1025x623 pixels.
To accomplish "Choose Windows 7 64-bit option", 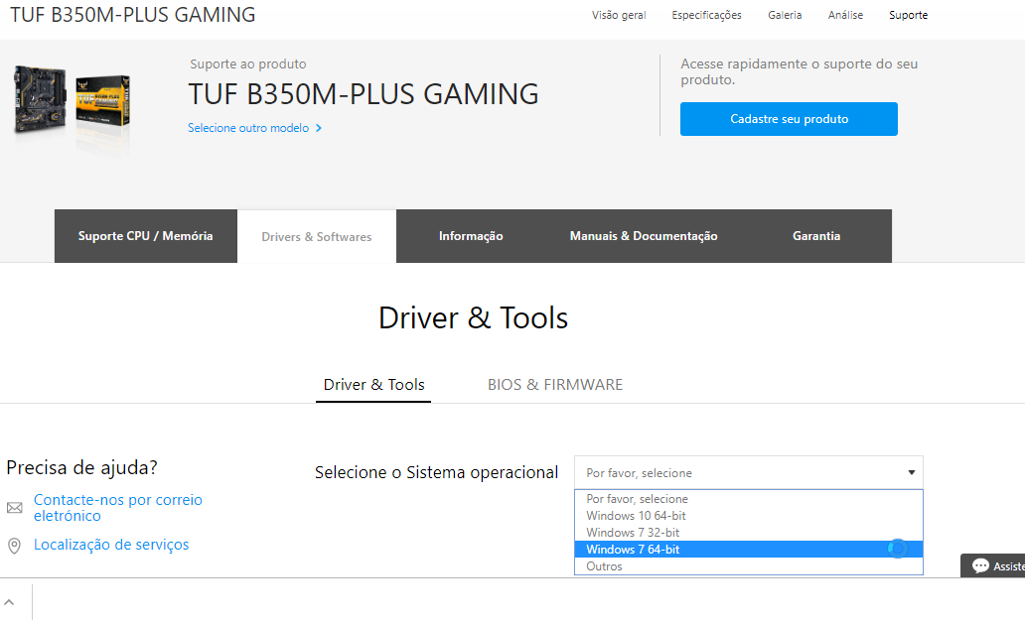I will tap(749, 550).
